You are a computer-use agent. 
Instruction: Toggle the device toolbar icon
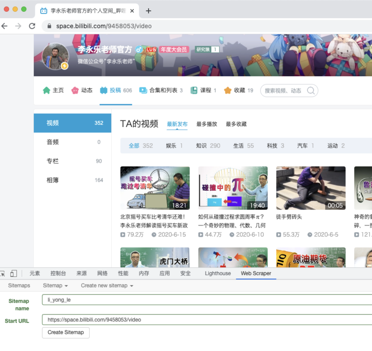(13, 273)
